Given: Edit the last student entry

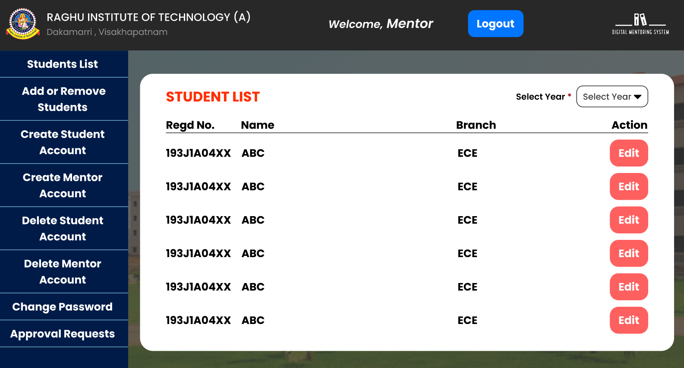Looking at the screenshot, I should pos(628,320).
